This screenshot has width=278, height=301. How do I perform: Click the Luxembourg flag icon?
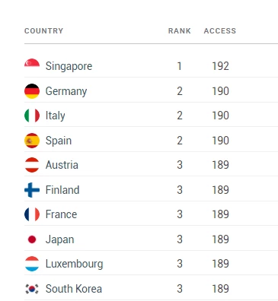[32, 264]
